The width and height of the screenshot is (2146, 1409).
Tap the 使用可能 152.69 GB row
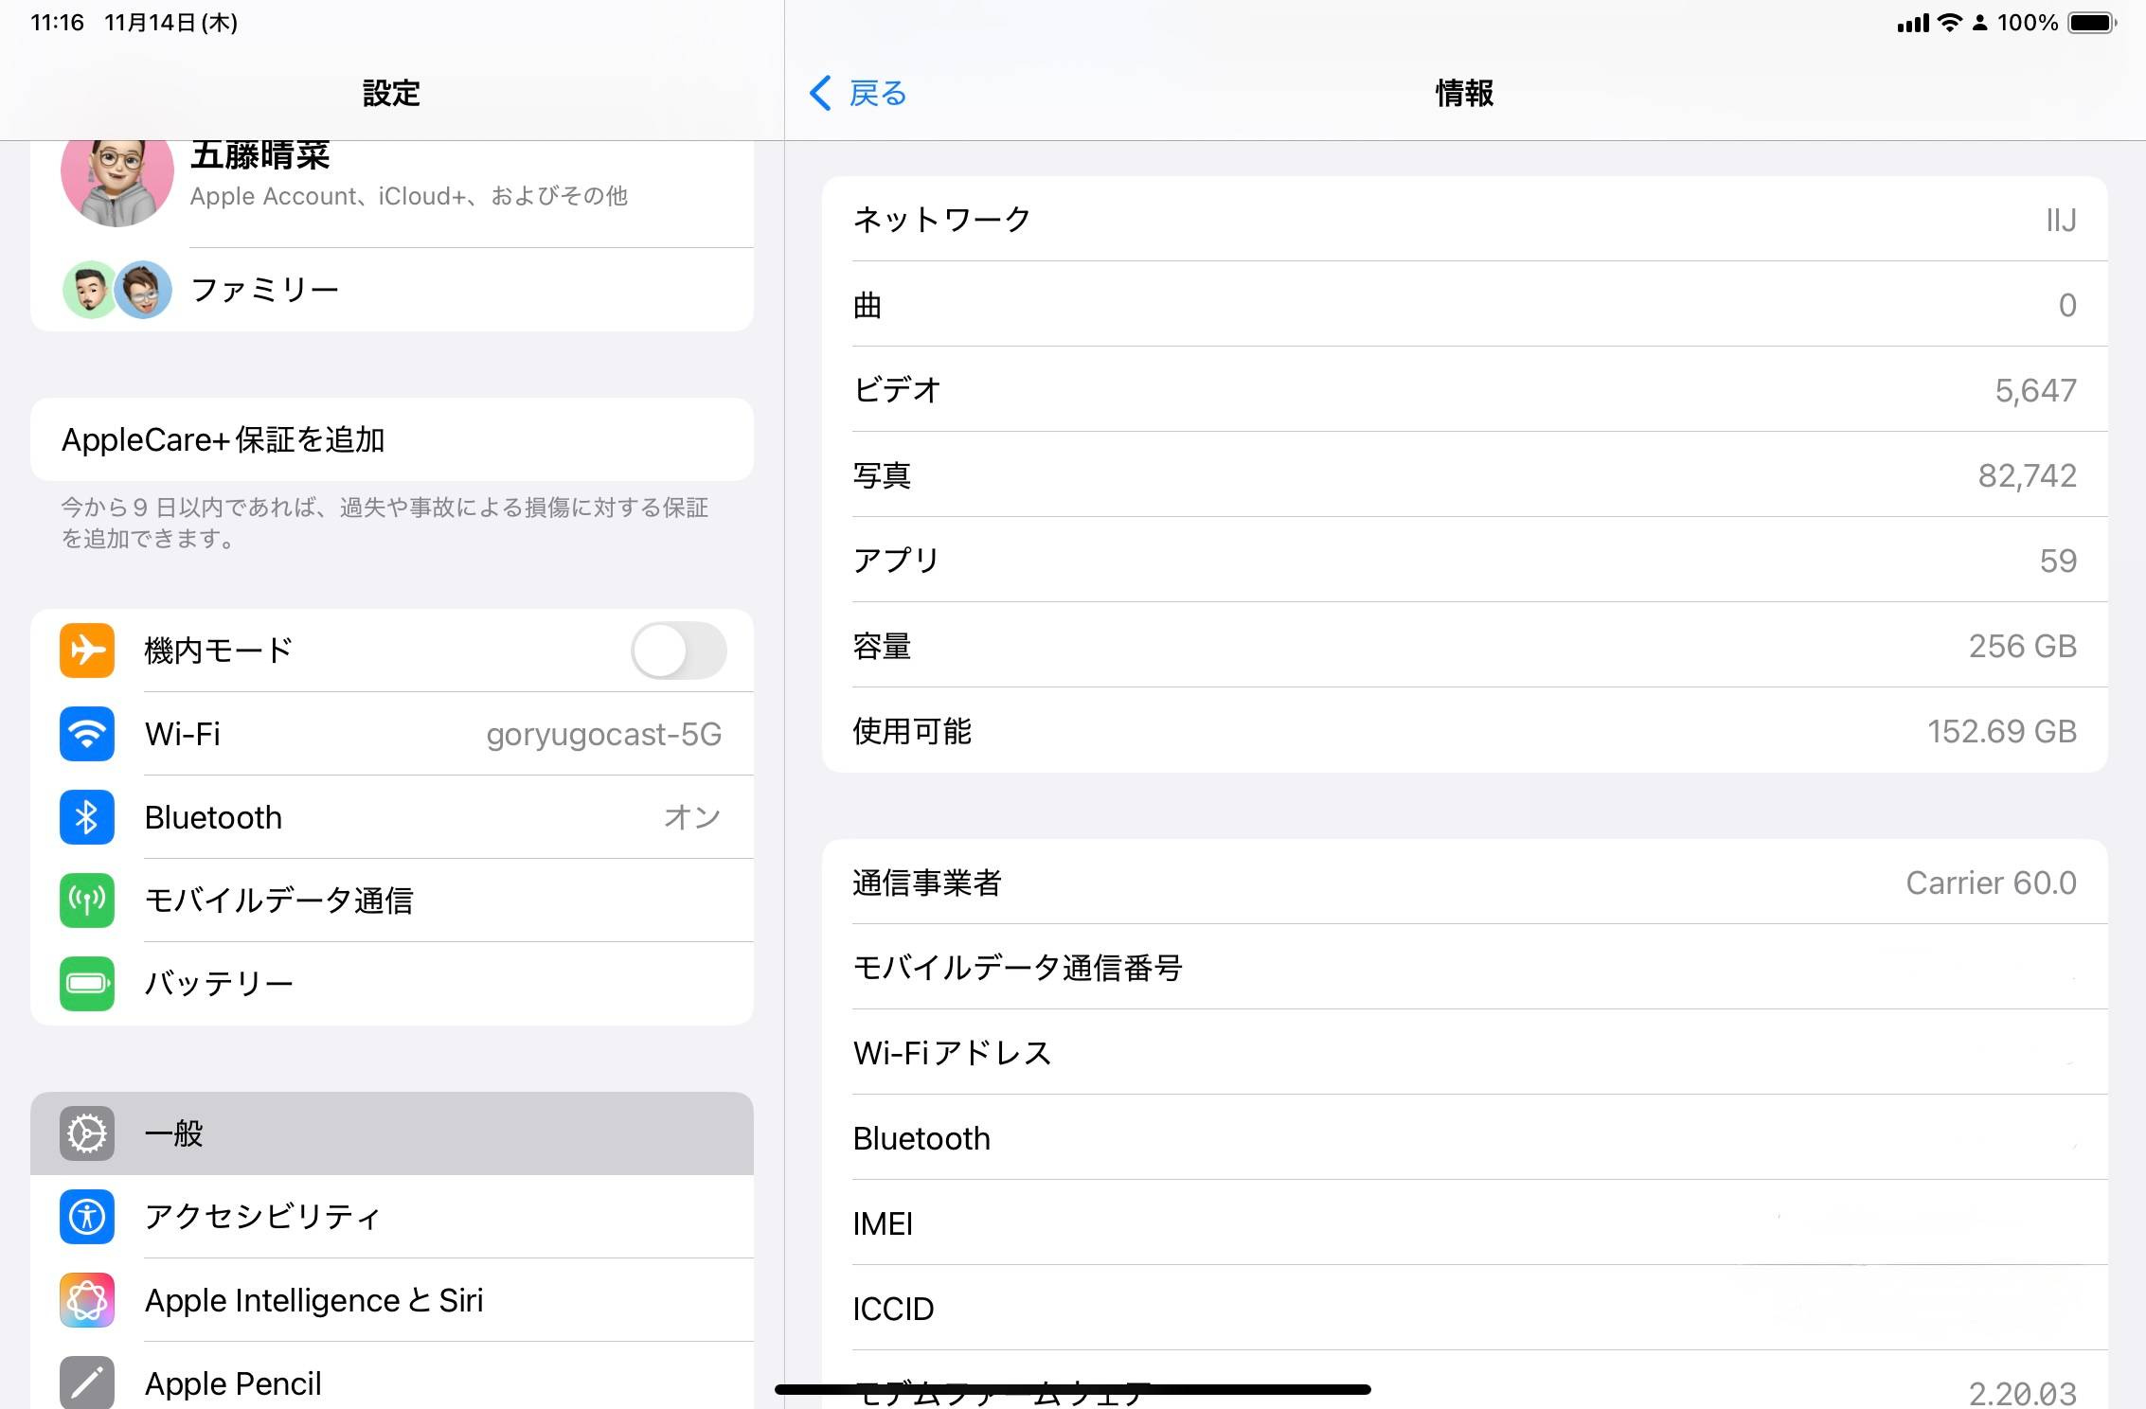coord(1464,731)
